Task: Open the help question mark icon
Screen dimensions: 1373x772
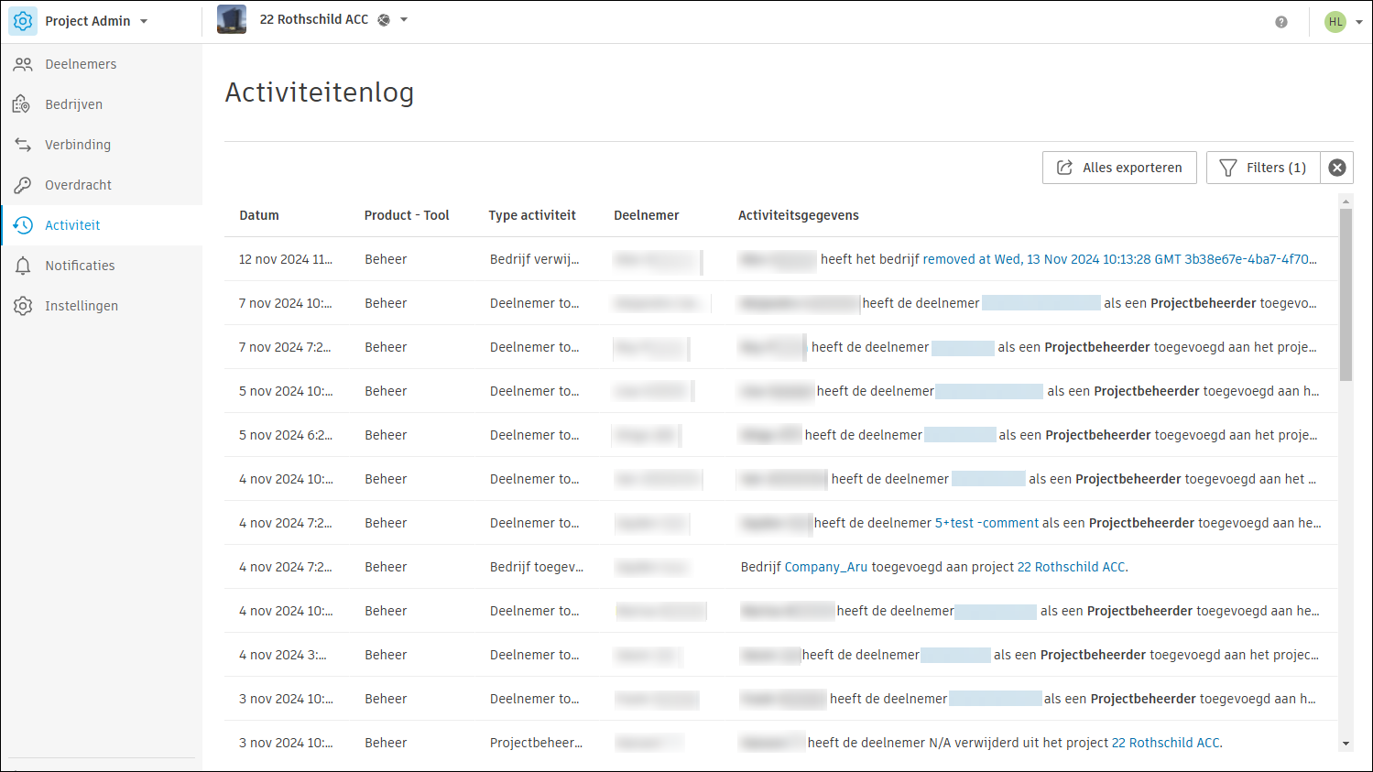Action: tap(1280, 22)
